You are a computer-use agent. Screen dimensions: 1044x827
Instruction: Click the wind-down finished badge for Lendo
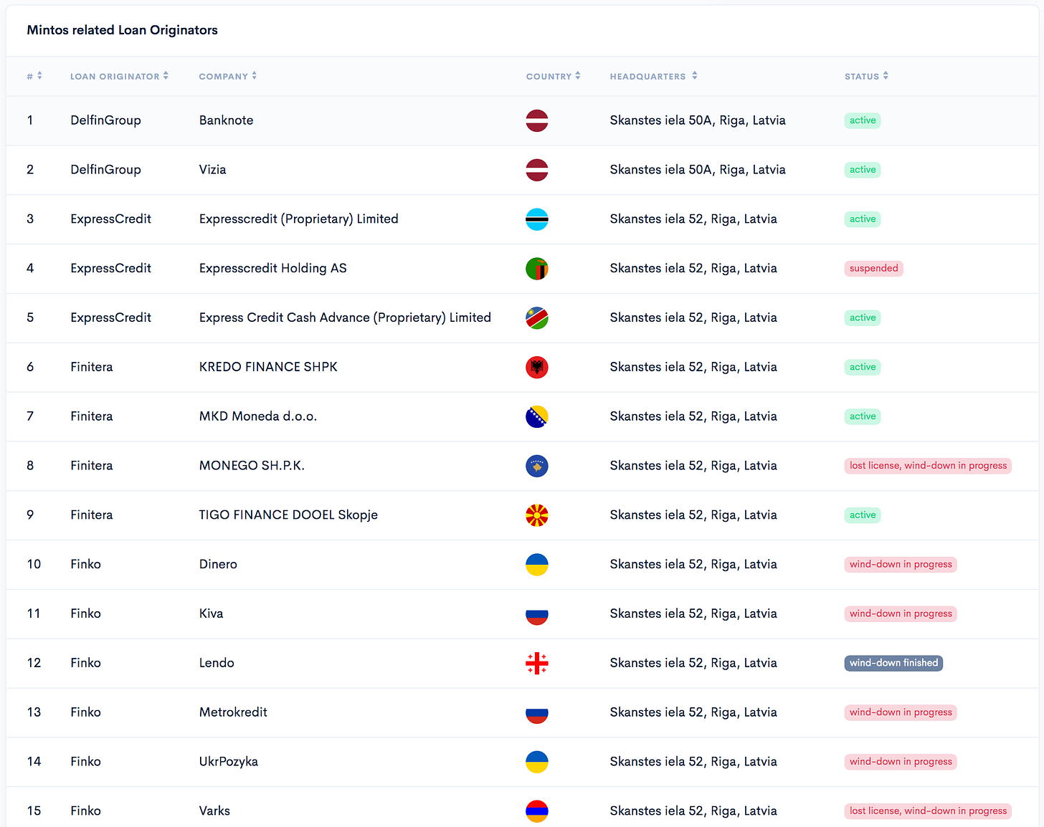point(893,663)
